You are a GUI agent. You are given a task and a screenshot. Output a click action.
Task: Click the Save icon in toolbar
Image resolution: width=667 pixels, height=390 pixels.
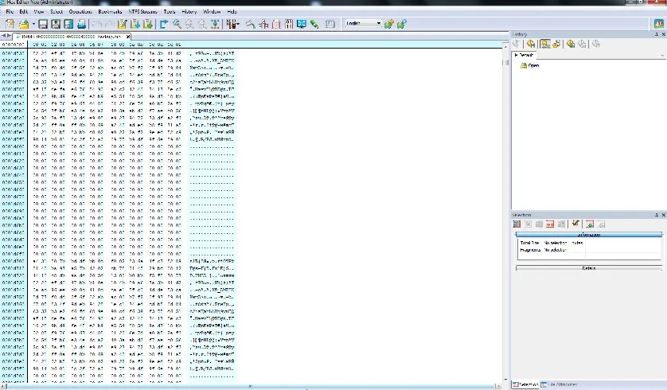43,24
